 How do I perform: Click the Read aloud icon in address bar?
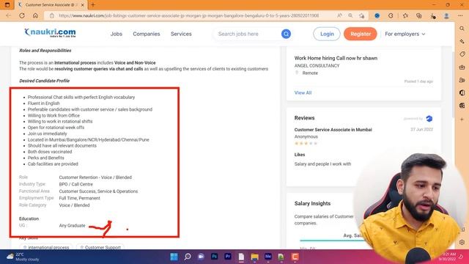point(339,15)
